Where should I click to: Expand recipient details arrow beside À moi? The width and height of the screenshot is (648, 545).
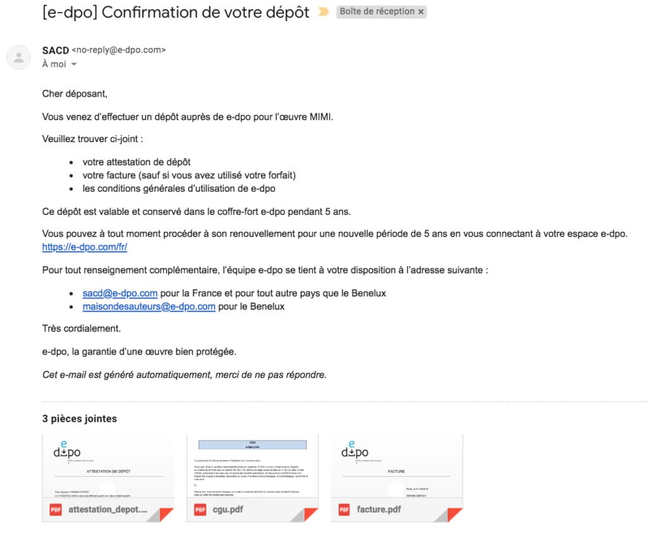click(x=74, y=64)
